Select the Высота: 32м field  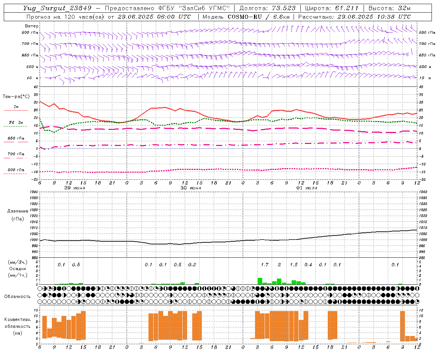tap(390, 9)
